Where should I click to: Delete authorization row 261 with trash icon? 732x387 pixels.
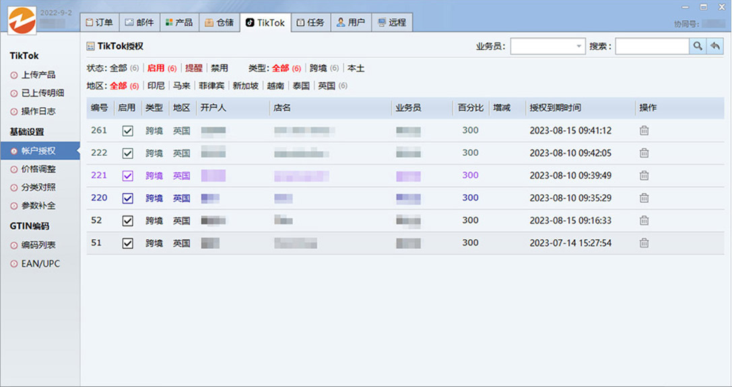644,130
